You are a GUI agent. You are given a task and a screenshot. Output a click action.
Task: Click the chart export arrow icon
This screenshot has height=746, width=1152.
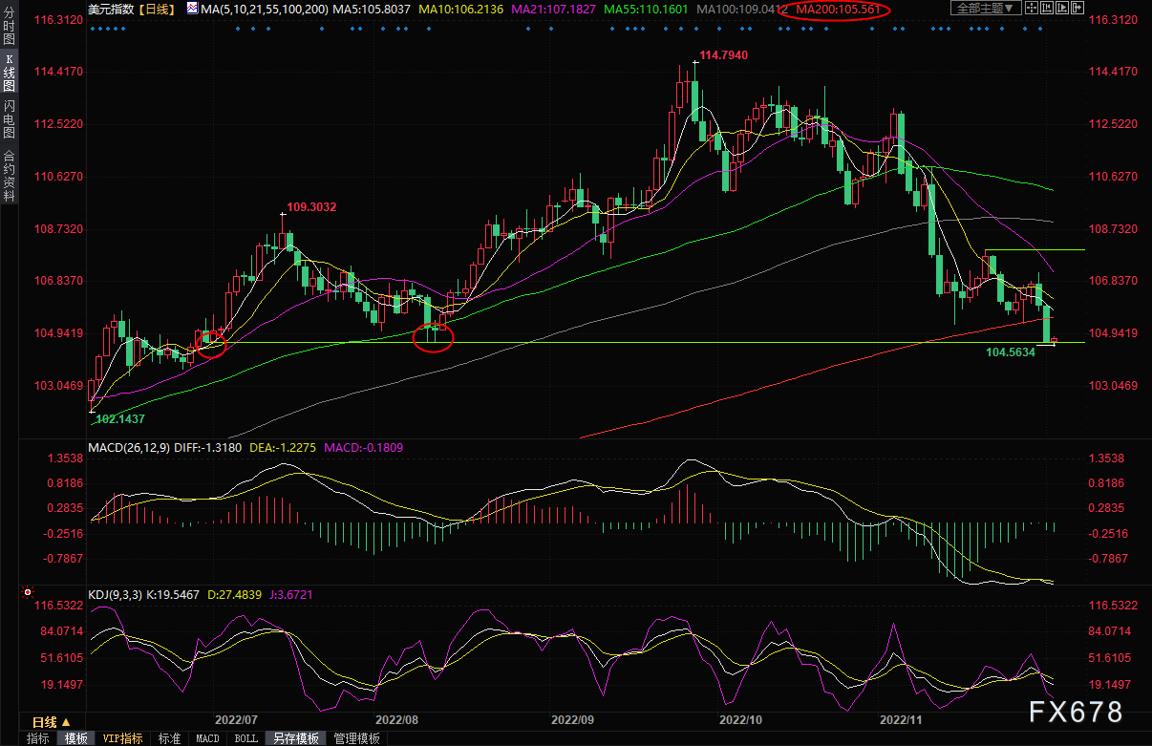[1077, 8]
